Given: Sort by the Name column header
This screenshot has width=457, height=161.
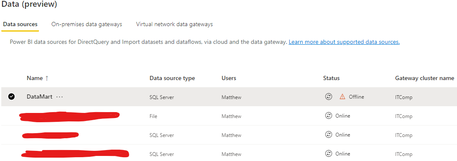Looking at the screenshot, I should coord(34,78).
